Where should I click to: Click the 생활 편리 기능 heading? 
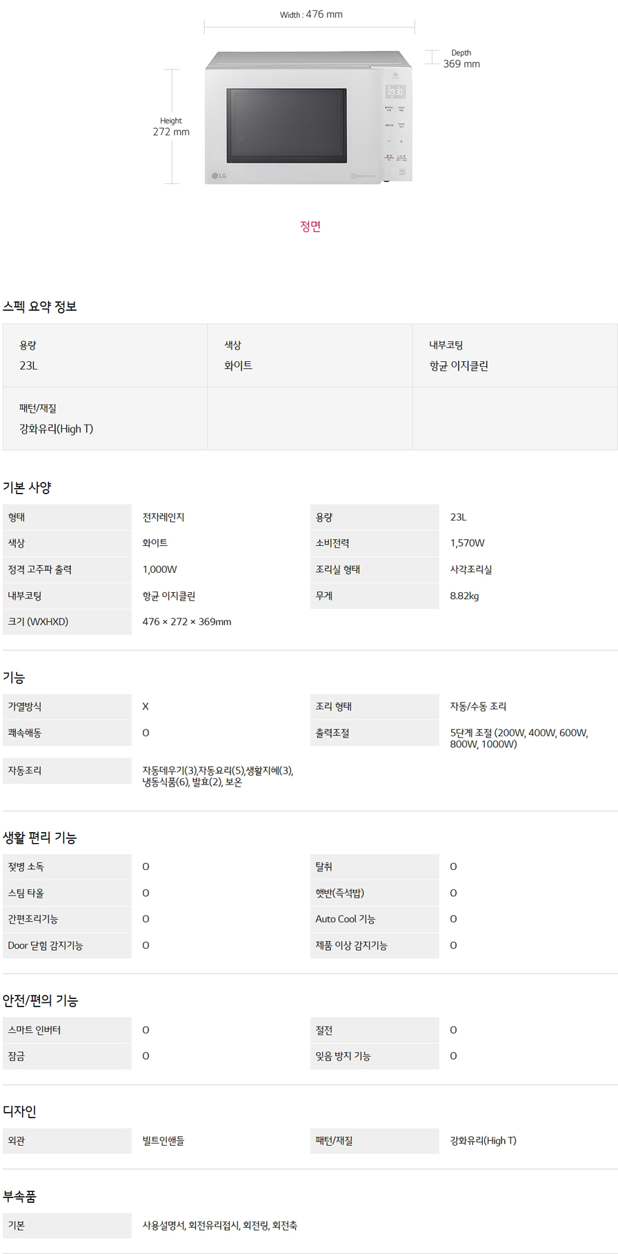tap(40, 838)
